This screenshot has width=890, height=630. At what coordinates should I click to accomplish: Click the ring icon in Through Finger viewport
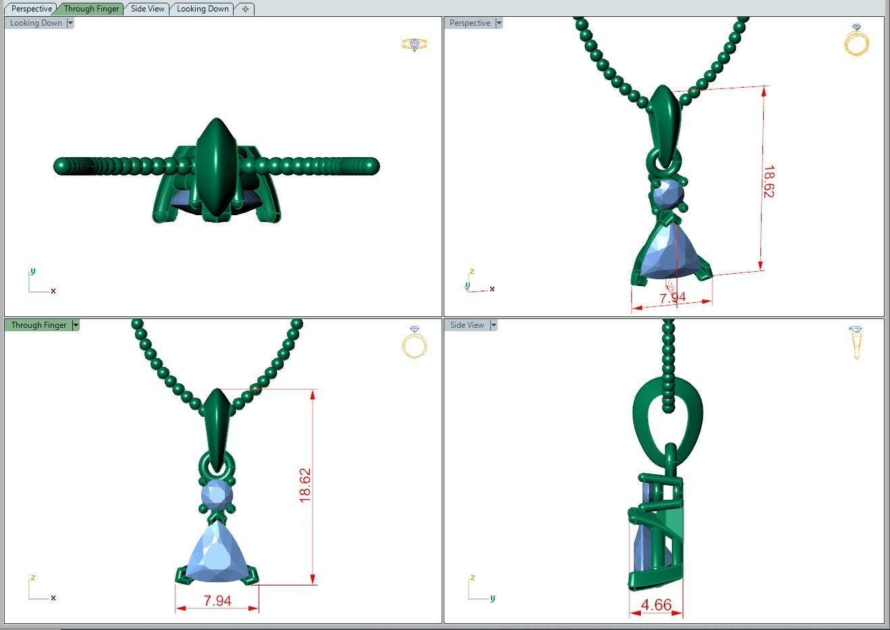[415, 342]
